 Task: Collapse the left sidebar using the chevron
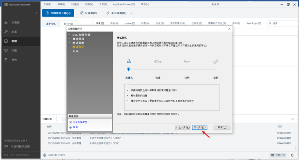[36, 13]
